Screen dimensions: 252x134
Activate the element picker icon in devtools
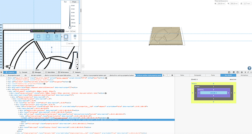pos(1,72)
